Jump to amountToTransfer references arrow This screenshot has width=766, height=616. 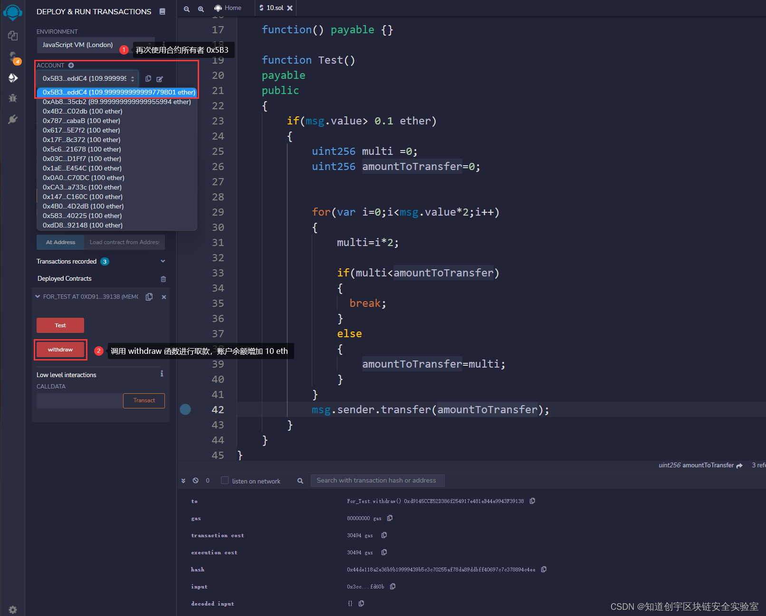click(x=739, y=465)
